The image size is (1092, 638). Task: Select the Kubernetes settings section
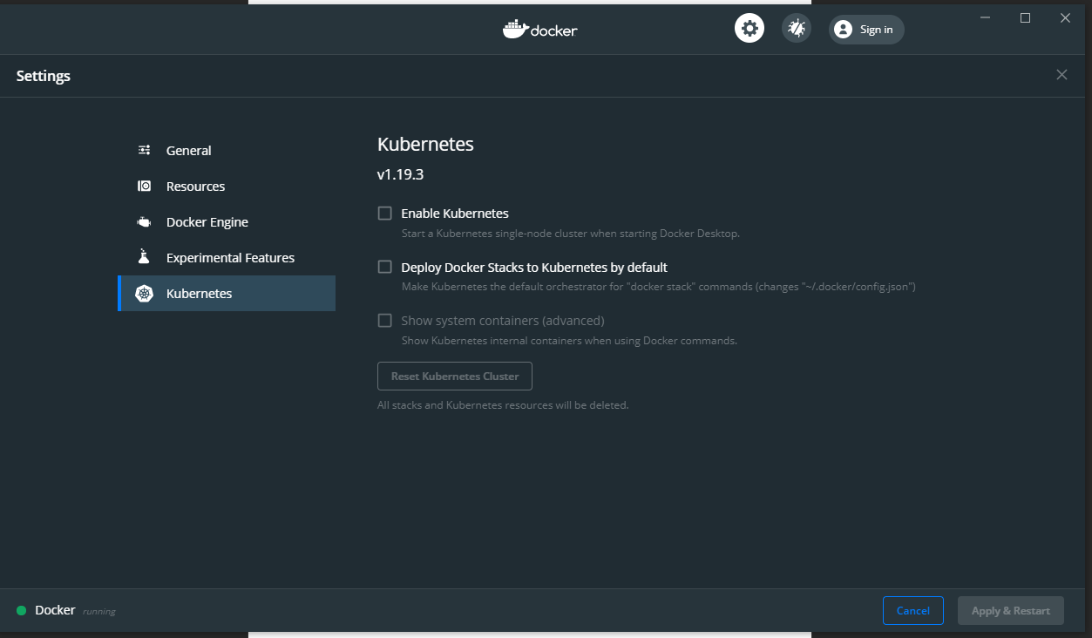point(227,293)
